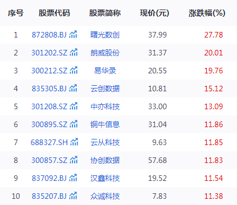Open stock code 872808.BJ
Viewport: 237px width, 205px height.
tap(49, 35)
